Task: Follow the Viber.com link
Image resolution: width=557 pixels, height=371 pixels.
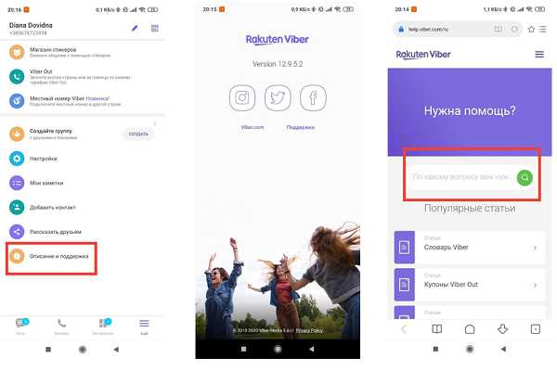Action: pyautogui.click(x=253, y=127)
